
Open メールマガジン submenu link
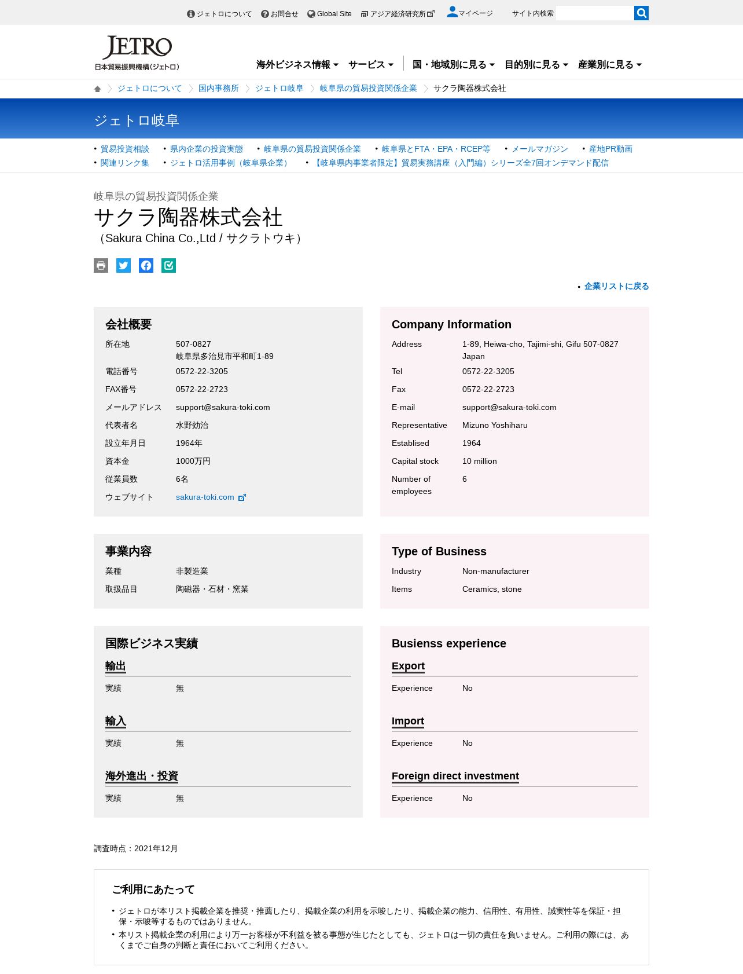[540, 149]
